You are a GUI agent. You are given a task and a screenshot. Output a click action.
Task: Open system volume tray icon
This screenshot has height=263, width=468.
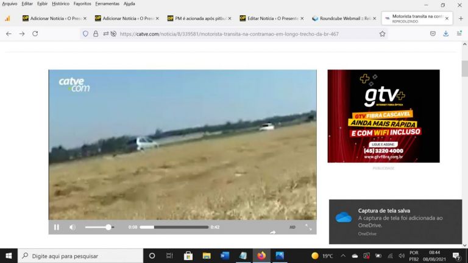[x=402, y=256]
